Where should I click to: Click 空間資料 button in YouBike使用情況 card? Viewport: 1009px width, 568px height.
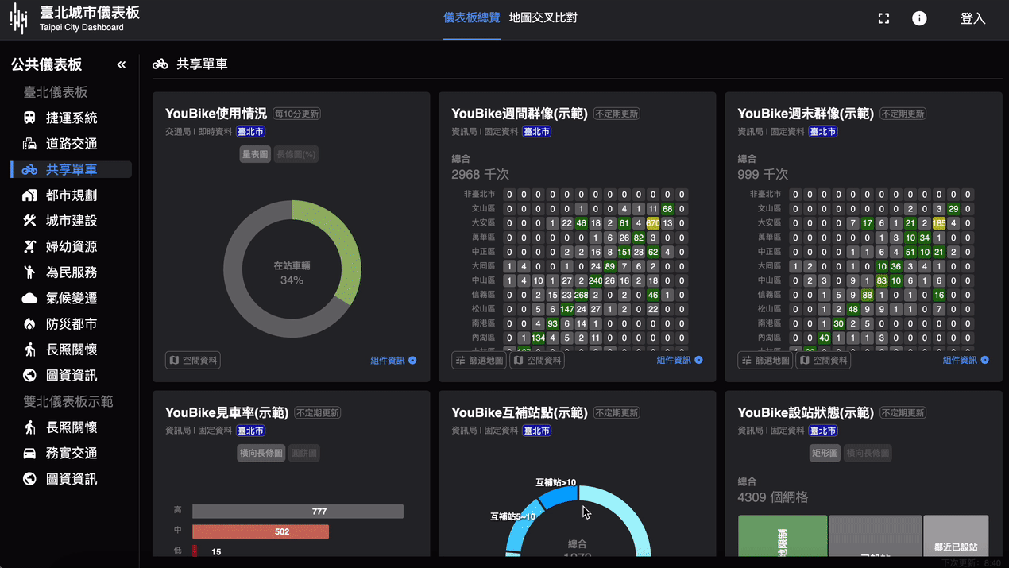coord(193,361)
